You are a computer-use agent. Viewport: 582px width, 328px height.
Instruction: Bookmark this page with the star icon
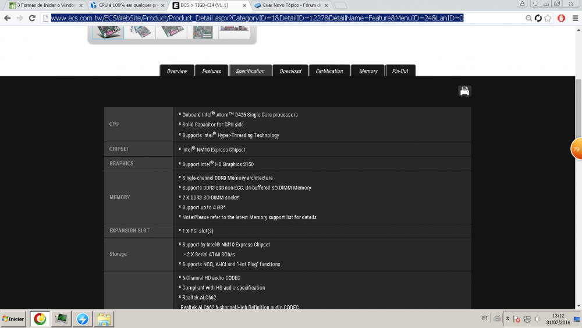(x=549, y=18)
